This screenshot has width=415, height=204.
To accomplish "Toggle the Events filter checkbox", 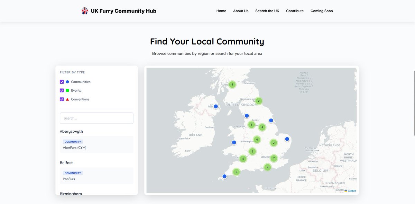I will tap(62, 90).
